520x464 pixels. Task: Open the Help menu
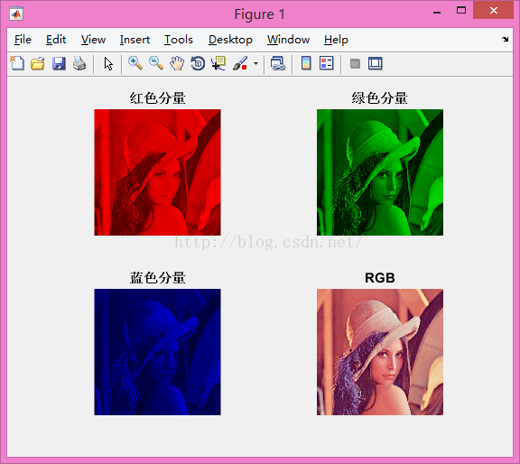pos(336,40)
